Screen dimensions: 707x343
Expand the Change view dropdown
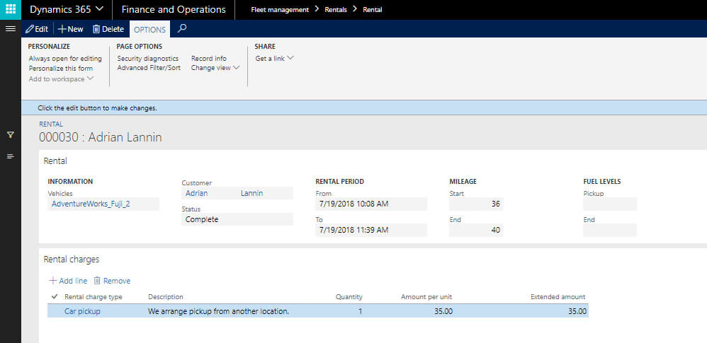(215, 67)
